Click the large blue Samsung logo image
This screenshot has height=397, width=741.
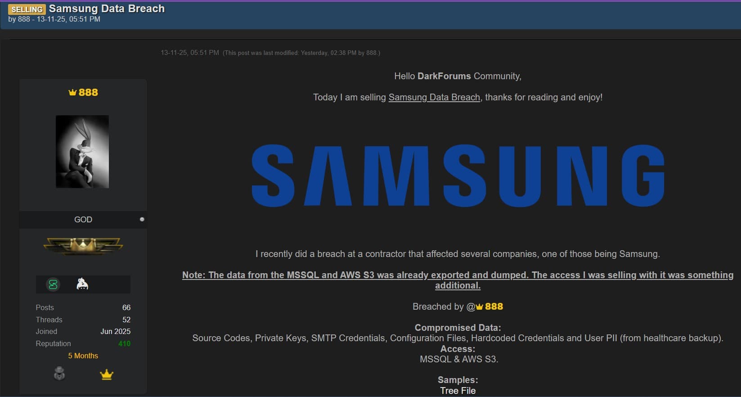click(x=458, y=176)
